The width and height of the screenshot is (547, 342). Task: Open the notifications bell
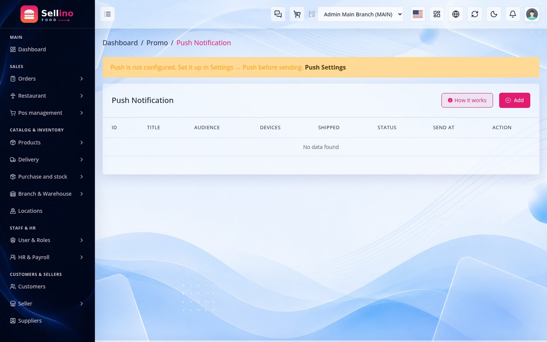pyautogui.click(x=513, y=14)
